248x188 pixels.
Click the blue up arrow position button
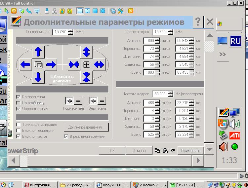(x=38, y=52)
